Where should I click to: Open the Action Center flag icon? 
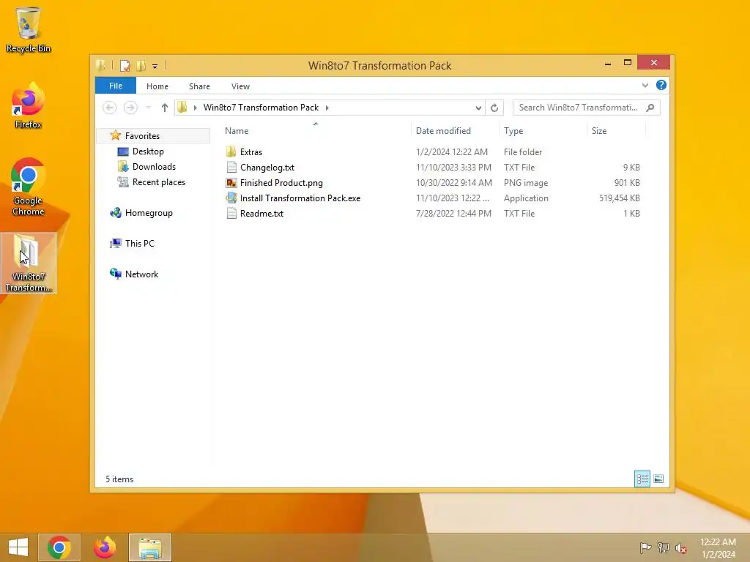[645, 547]
